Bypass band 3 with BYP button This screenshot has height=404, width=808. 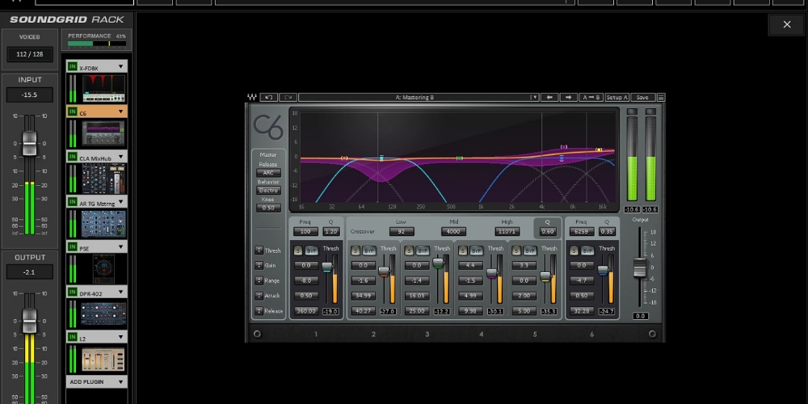click(x=423, y=250)
